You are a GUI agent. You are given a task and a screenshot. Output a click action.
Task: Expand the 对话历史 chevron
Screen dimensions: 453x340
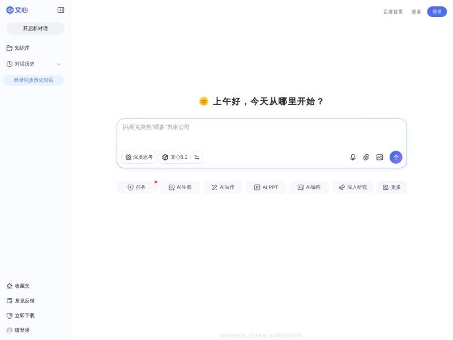59,64
